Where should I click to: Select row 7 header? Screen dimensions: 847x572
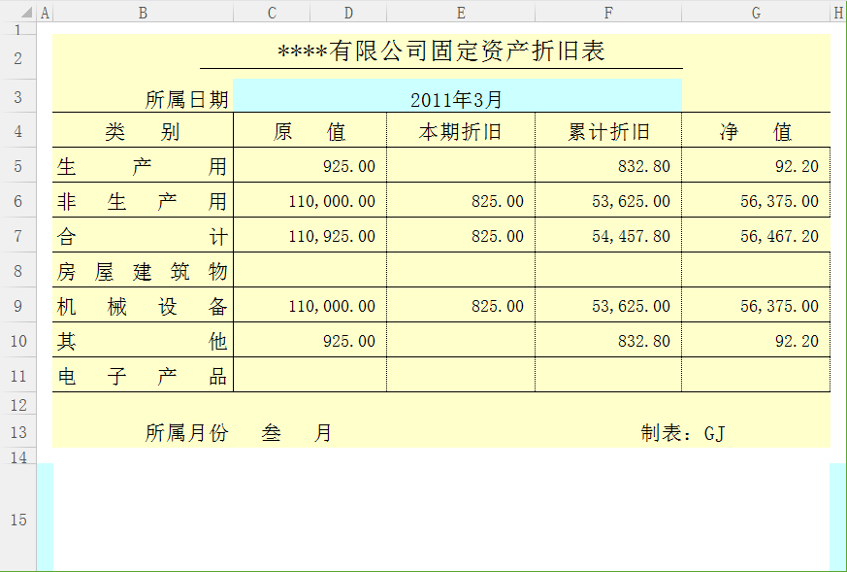point(18,235)
